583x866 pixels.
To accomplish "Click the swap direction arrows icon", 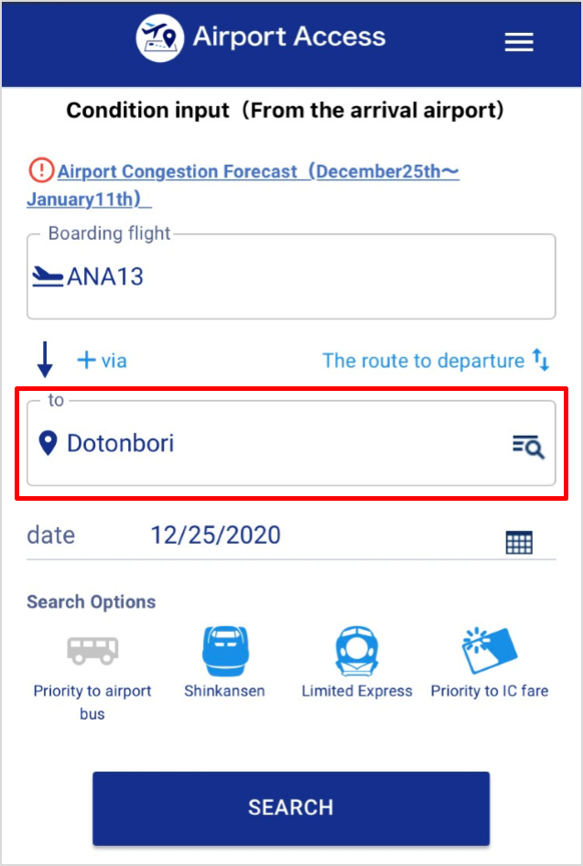I will pos(541,361).
